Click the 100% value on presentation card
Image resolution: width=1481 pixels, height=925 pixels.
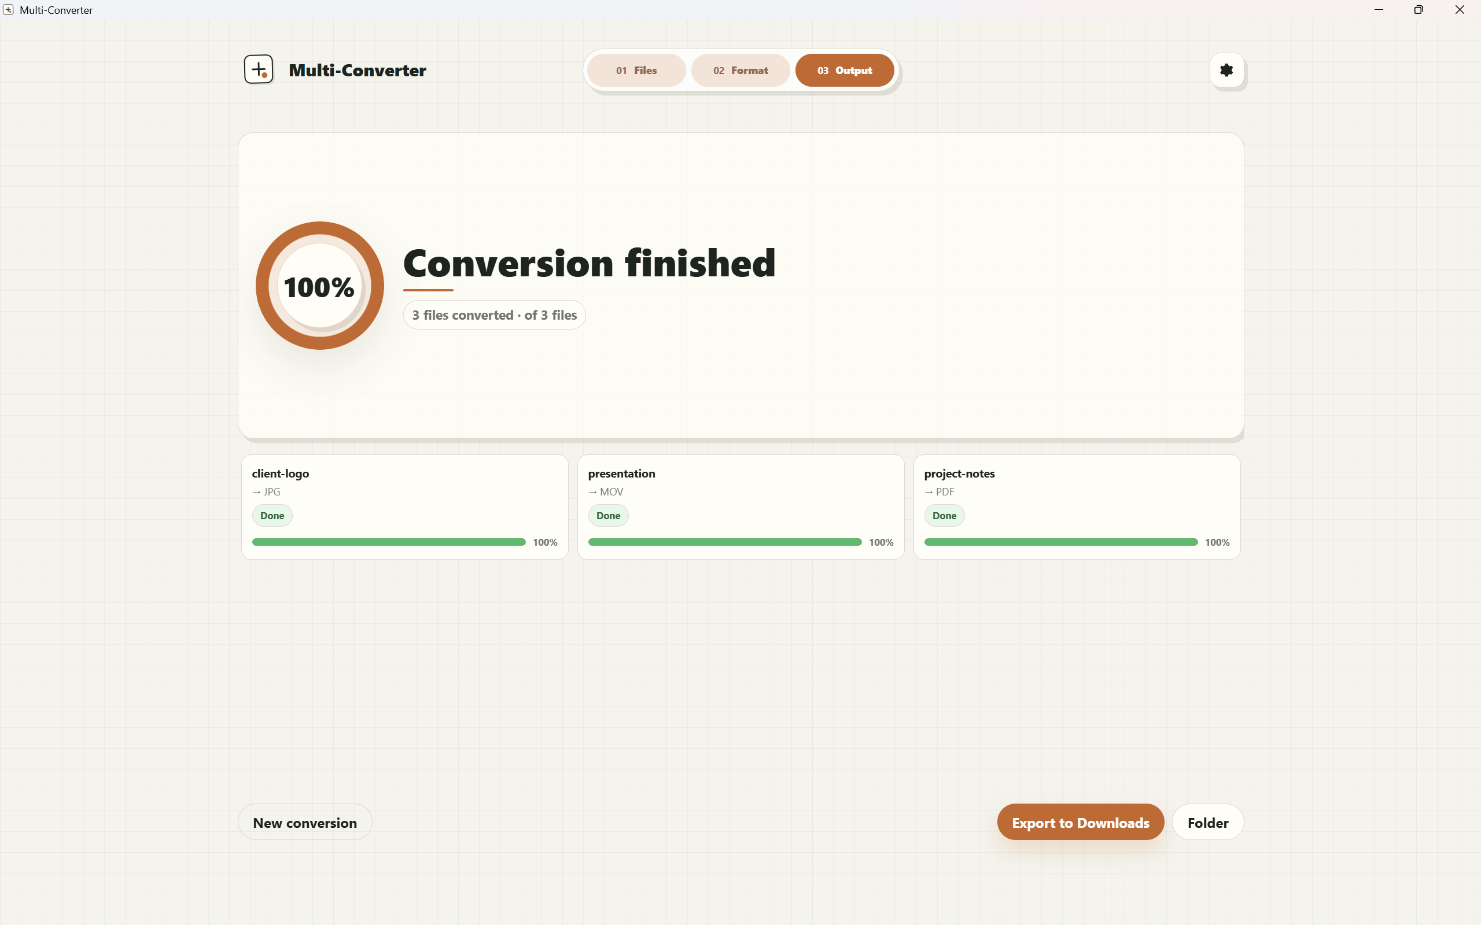(881, 543)
